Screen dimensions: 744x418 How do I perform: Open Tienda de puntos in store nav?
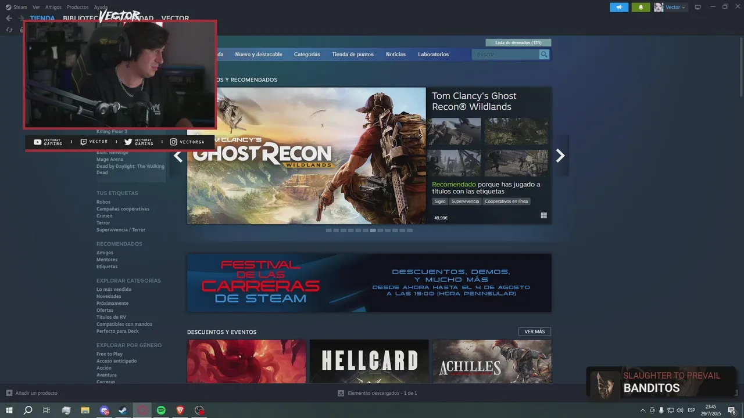[353, 55]
